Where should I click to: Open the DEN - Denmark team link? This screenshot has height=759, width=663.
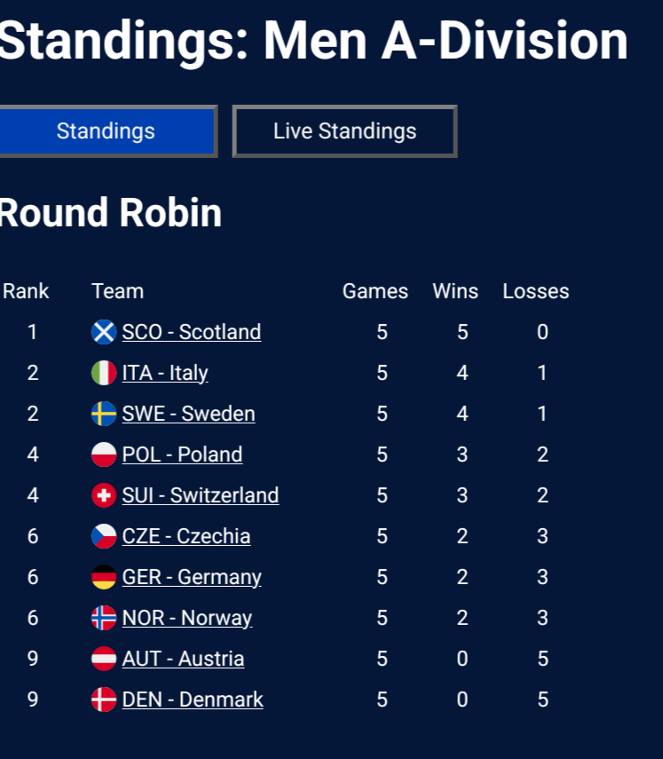click(193, 700)
